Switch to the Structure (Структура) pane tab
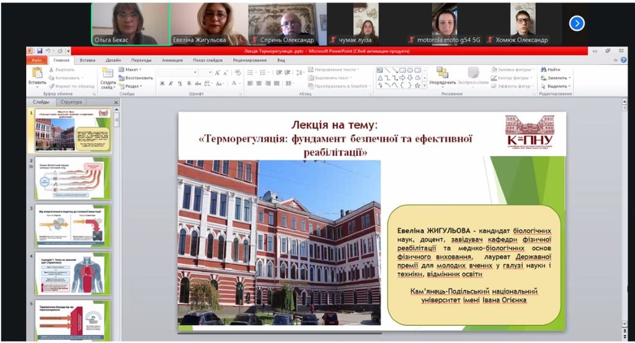This screenshot has height=343, width=635. click(x=70, y=102)
